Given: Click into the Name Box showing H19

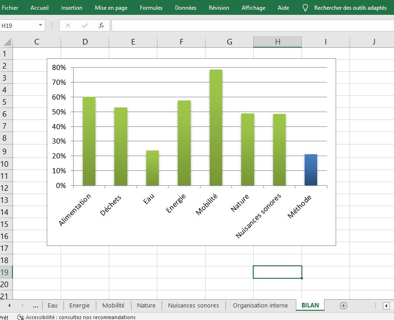Looking at the screenshot, I should click(19, 25).
